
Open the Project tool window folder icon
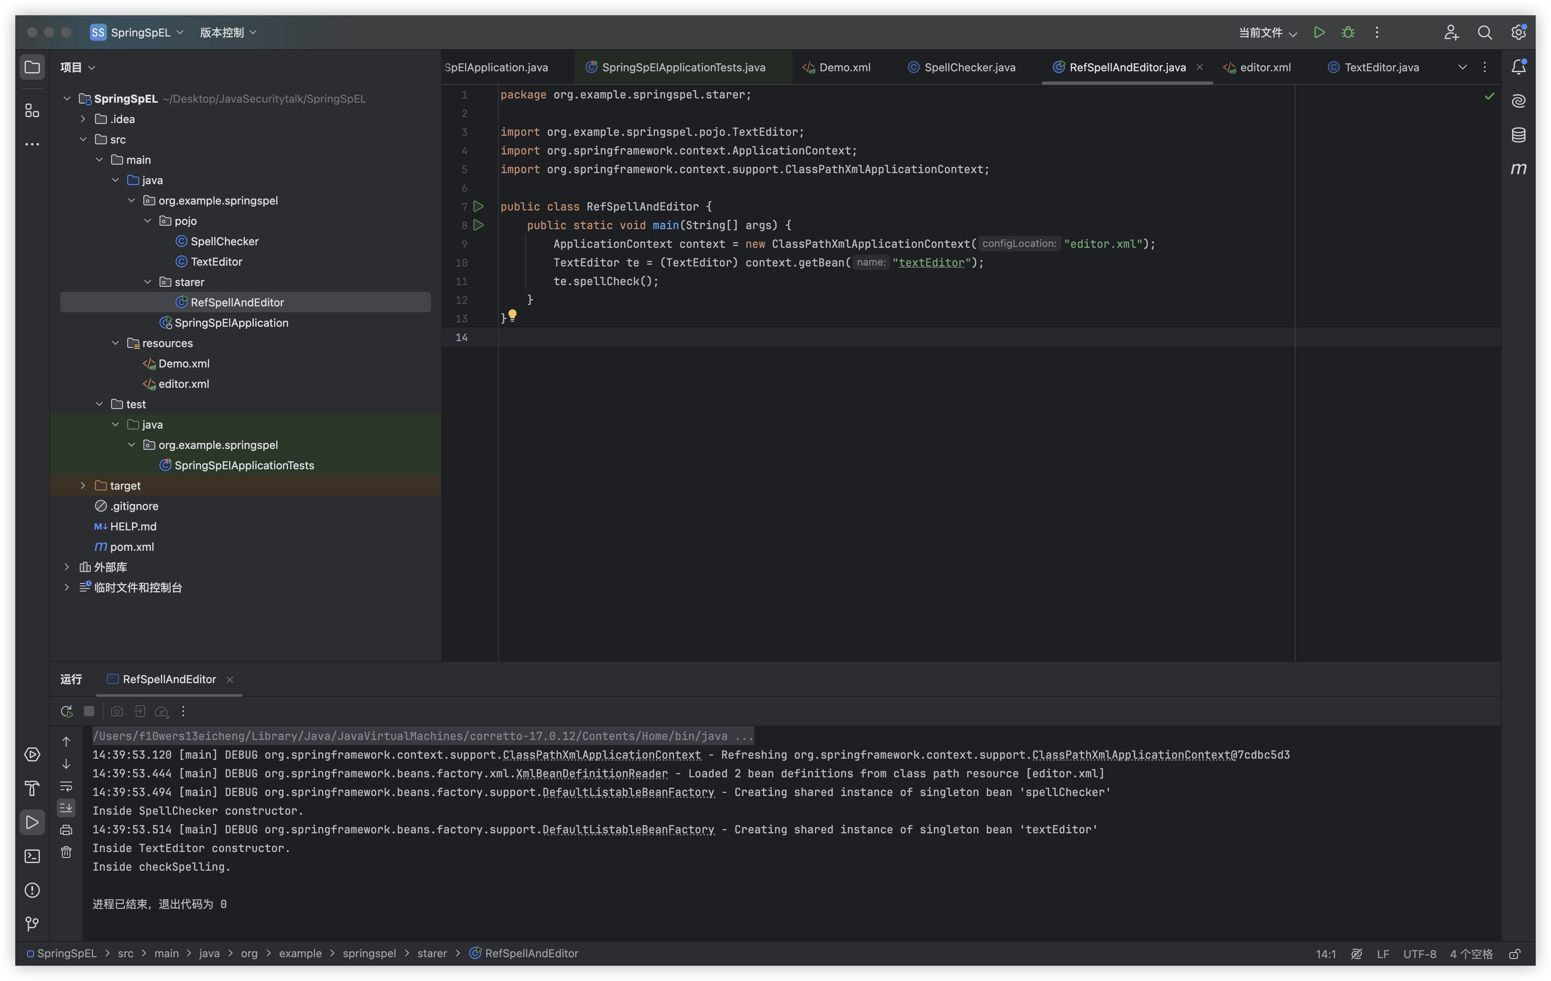[31, 67]
